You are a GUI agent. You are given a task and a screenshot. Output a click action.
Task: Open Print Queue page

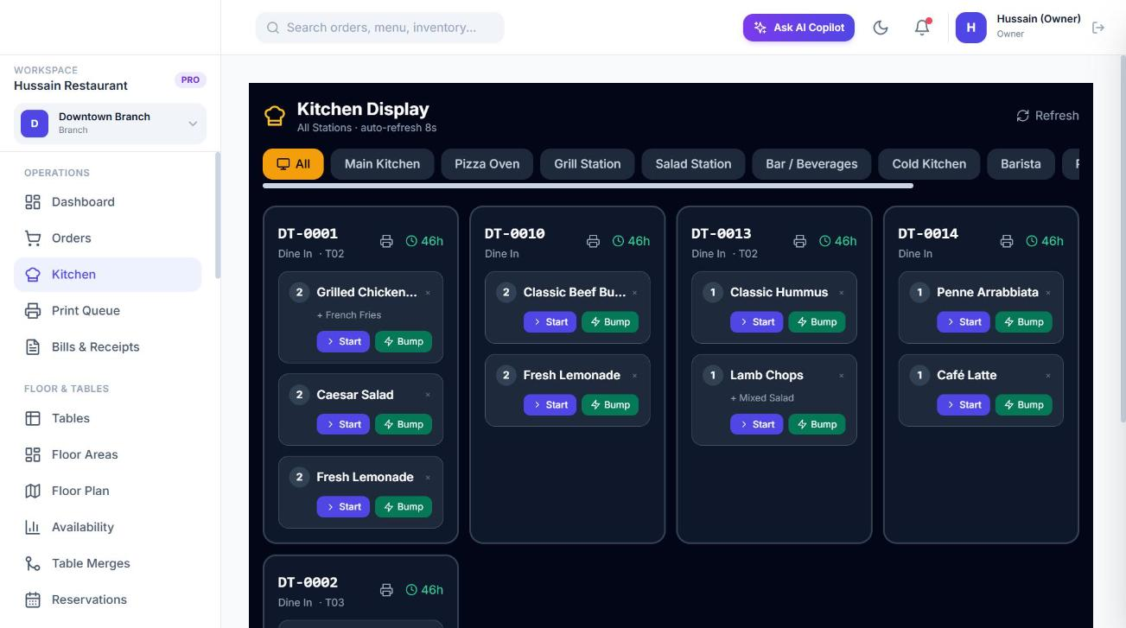click(107, 311)
